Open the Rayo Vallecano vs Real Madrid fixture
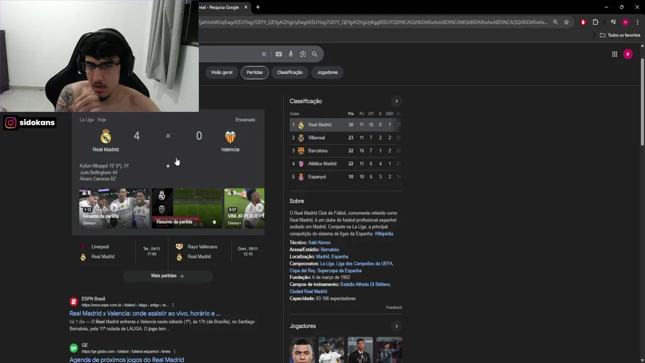Screen dimensions: 645x363 click(x=217, y=252)
